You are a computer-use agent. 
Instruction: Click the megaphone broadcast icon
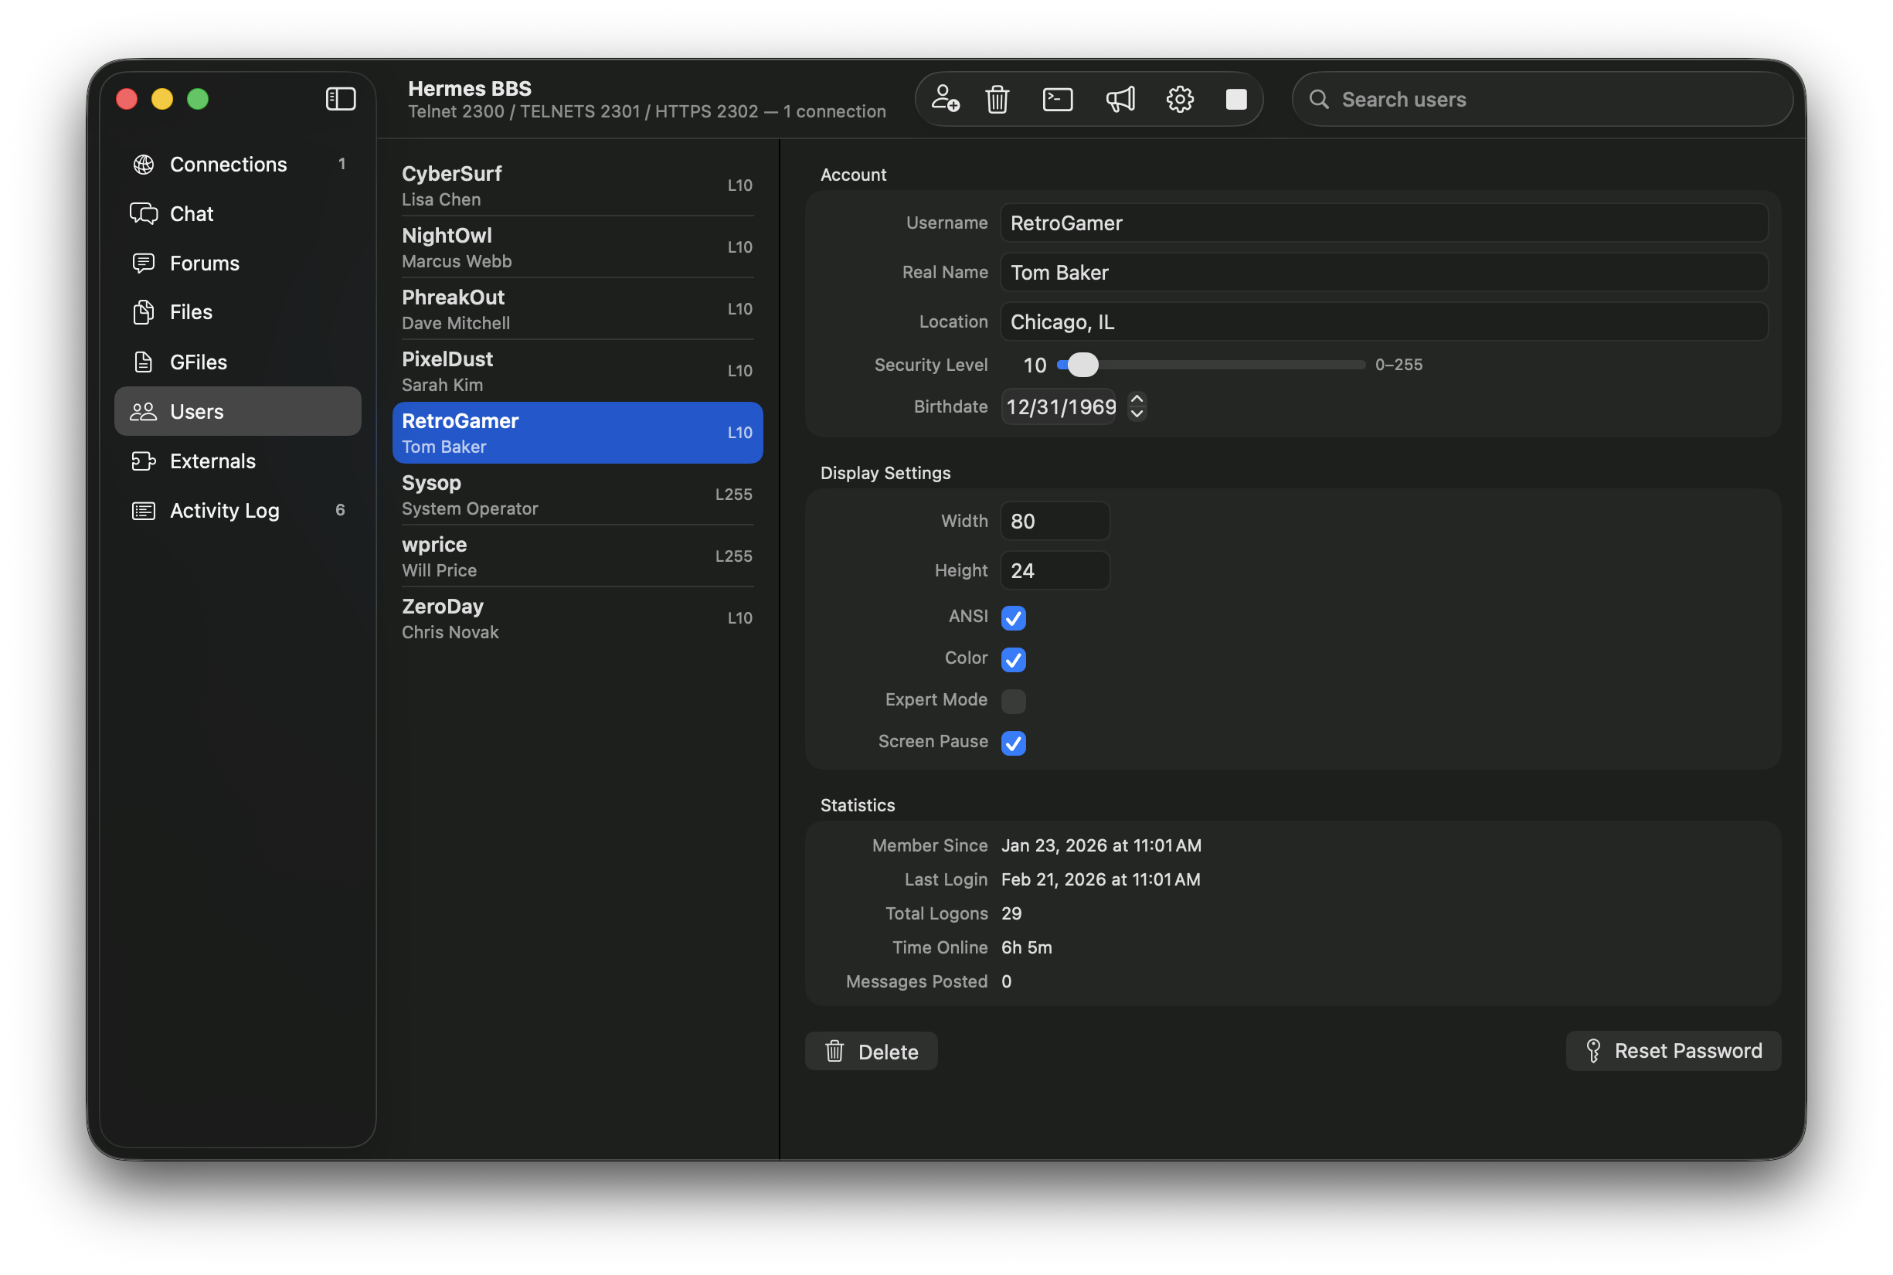pyautogui.click(x=1120, y=99)
